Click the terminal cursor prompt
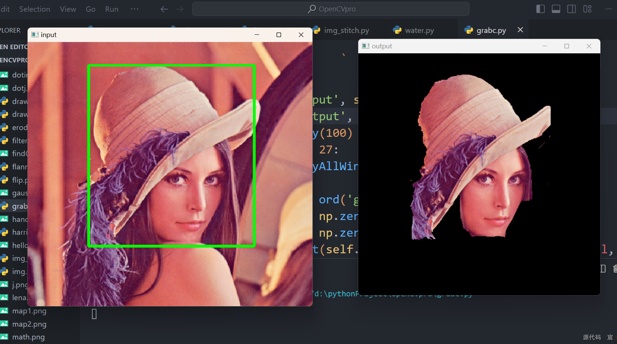The width and height of the screenshot is (617, 344). pyautogui.click(x=94, y=314)
